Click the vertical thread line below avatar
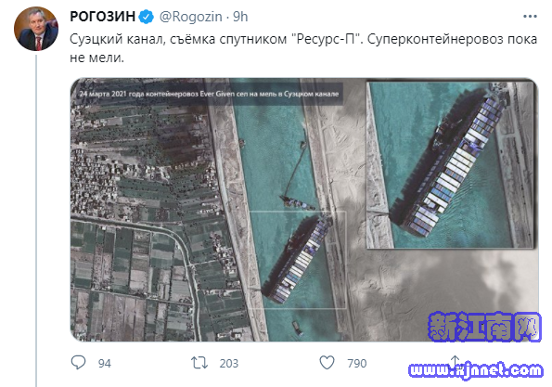Screen dimensions: 552x387 tap(36, 221)
